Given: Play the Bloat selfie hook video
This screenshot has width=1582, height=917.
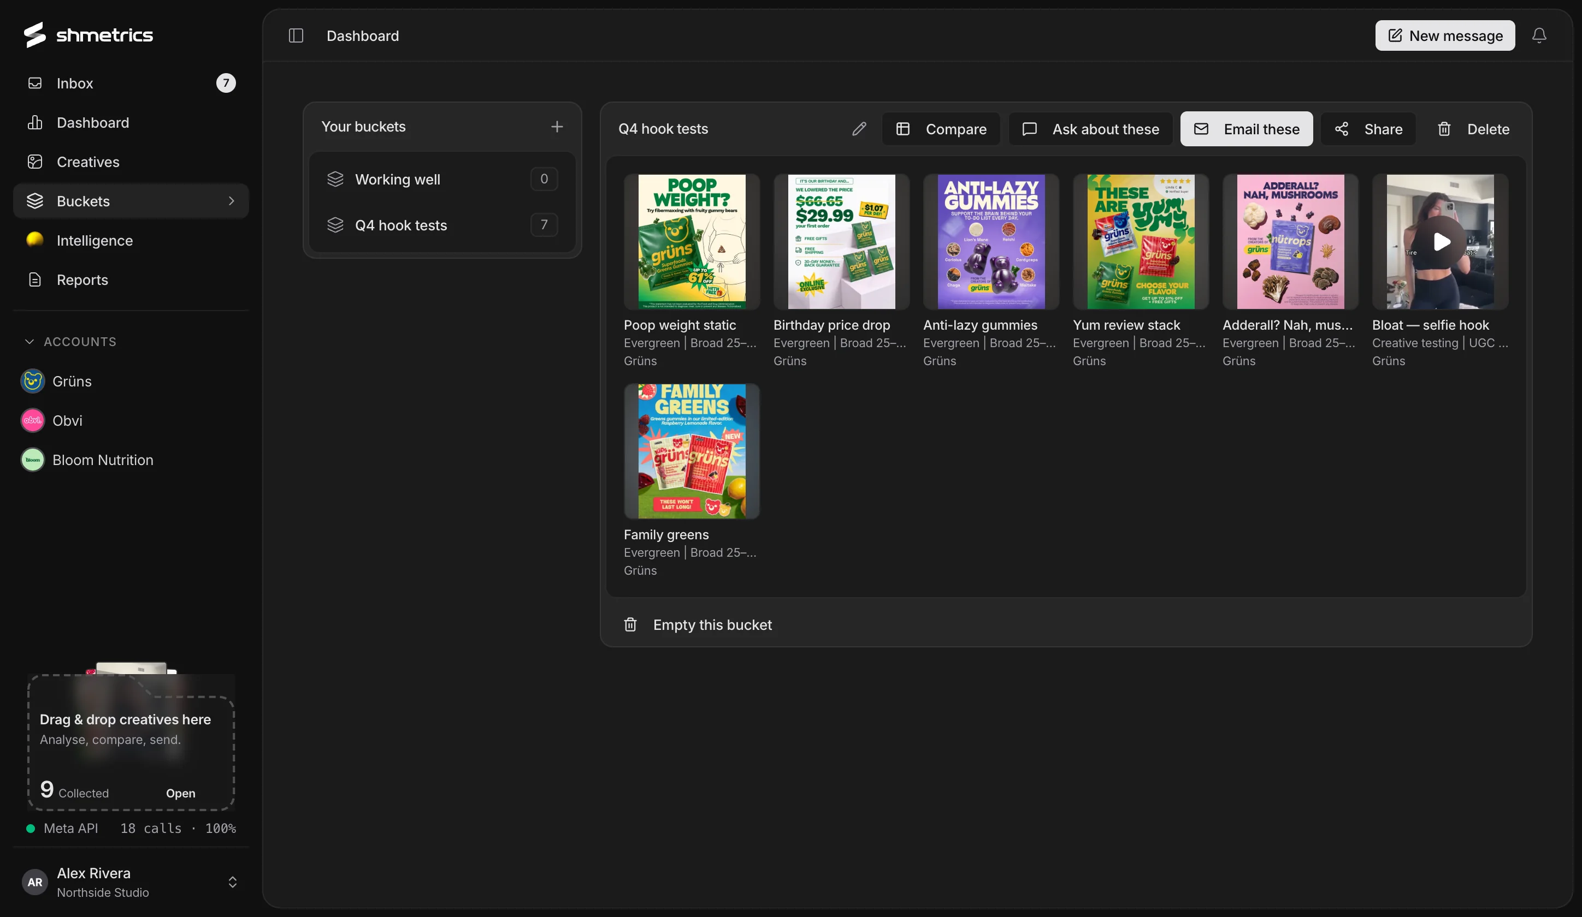Looking at the screenshot, I should pyautogui.click(x=1441, y=241).
